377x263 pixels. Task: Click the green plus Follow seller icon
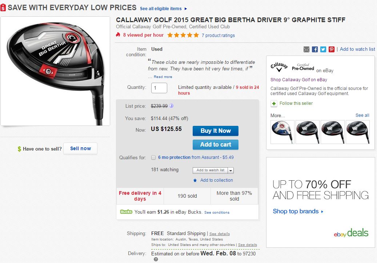tap(274, 103)
